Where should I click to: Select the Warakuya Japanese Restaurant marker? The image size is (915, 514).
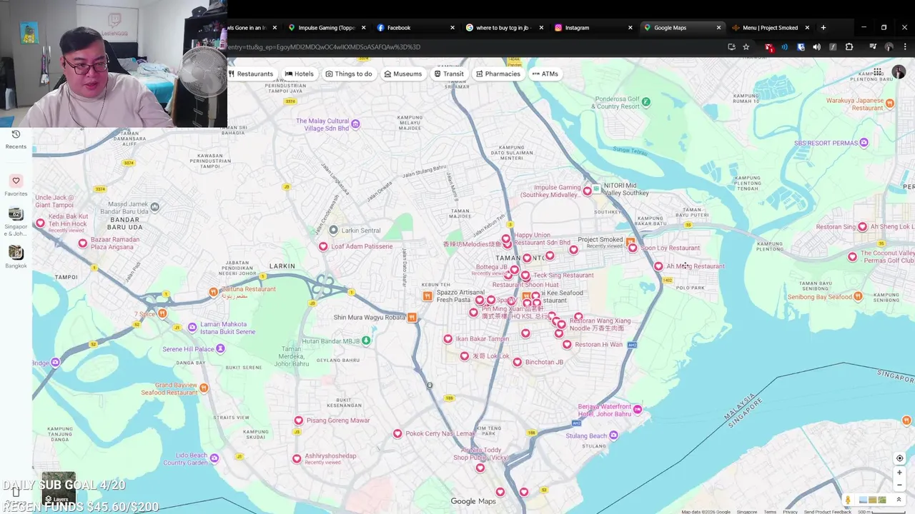pyautogui.click(x=889, y=104)
